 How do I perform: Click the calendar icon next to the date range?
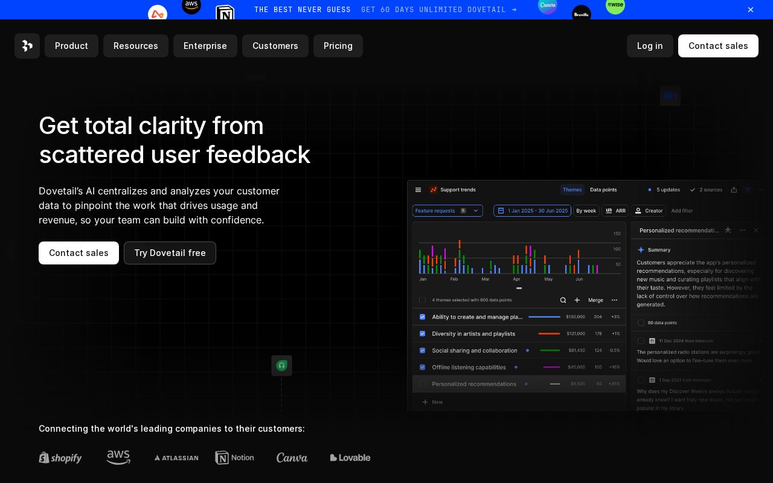coord(501,211)
